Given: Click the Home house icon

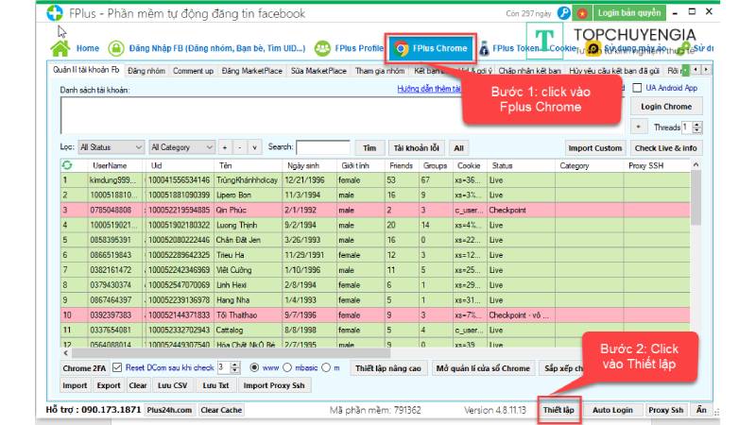Looking at the screenshot, I should coord(60,48).
